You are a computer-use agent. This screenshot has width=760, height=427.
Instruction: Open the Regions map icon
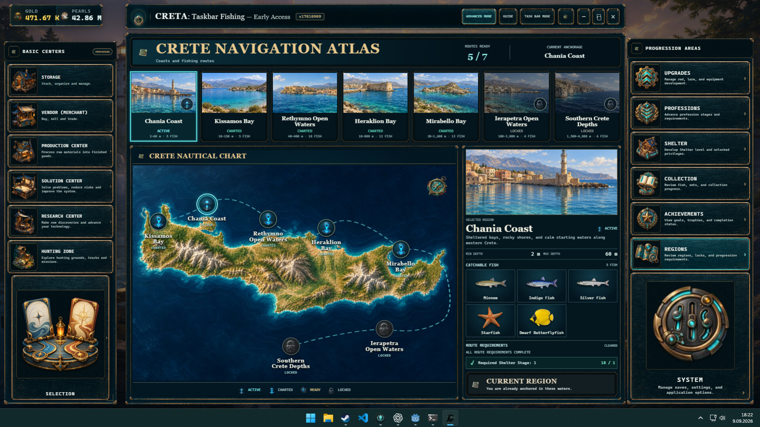(647, 254)
